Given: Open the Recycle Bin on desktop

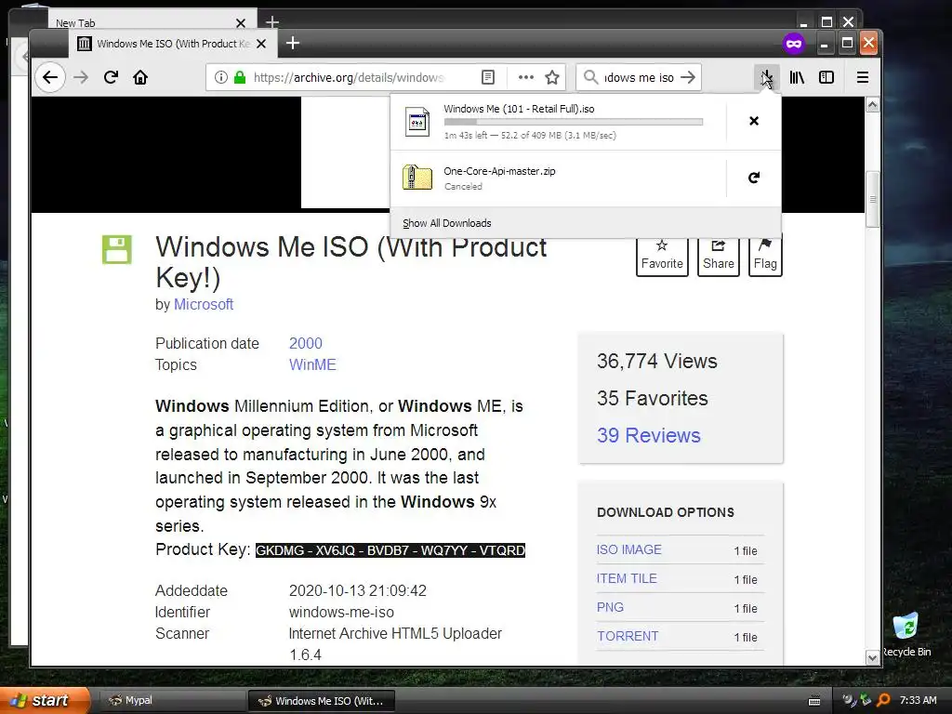Looking at the screenshot, I should 906,634.
